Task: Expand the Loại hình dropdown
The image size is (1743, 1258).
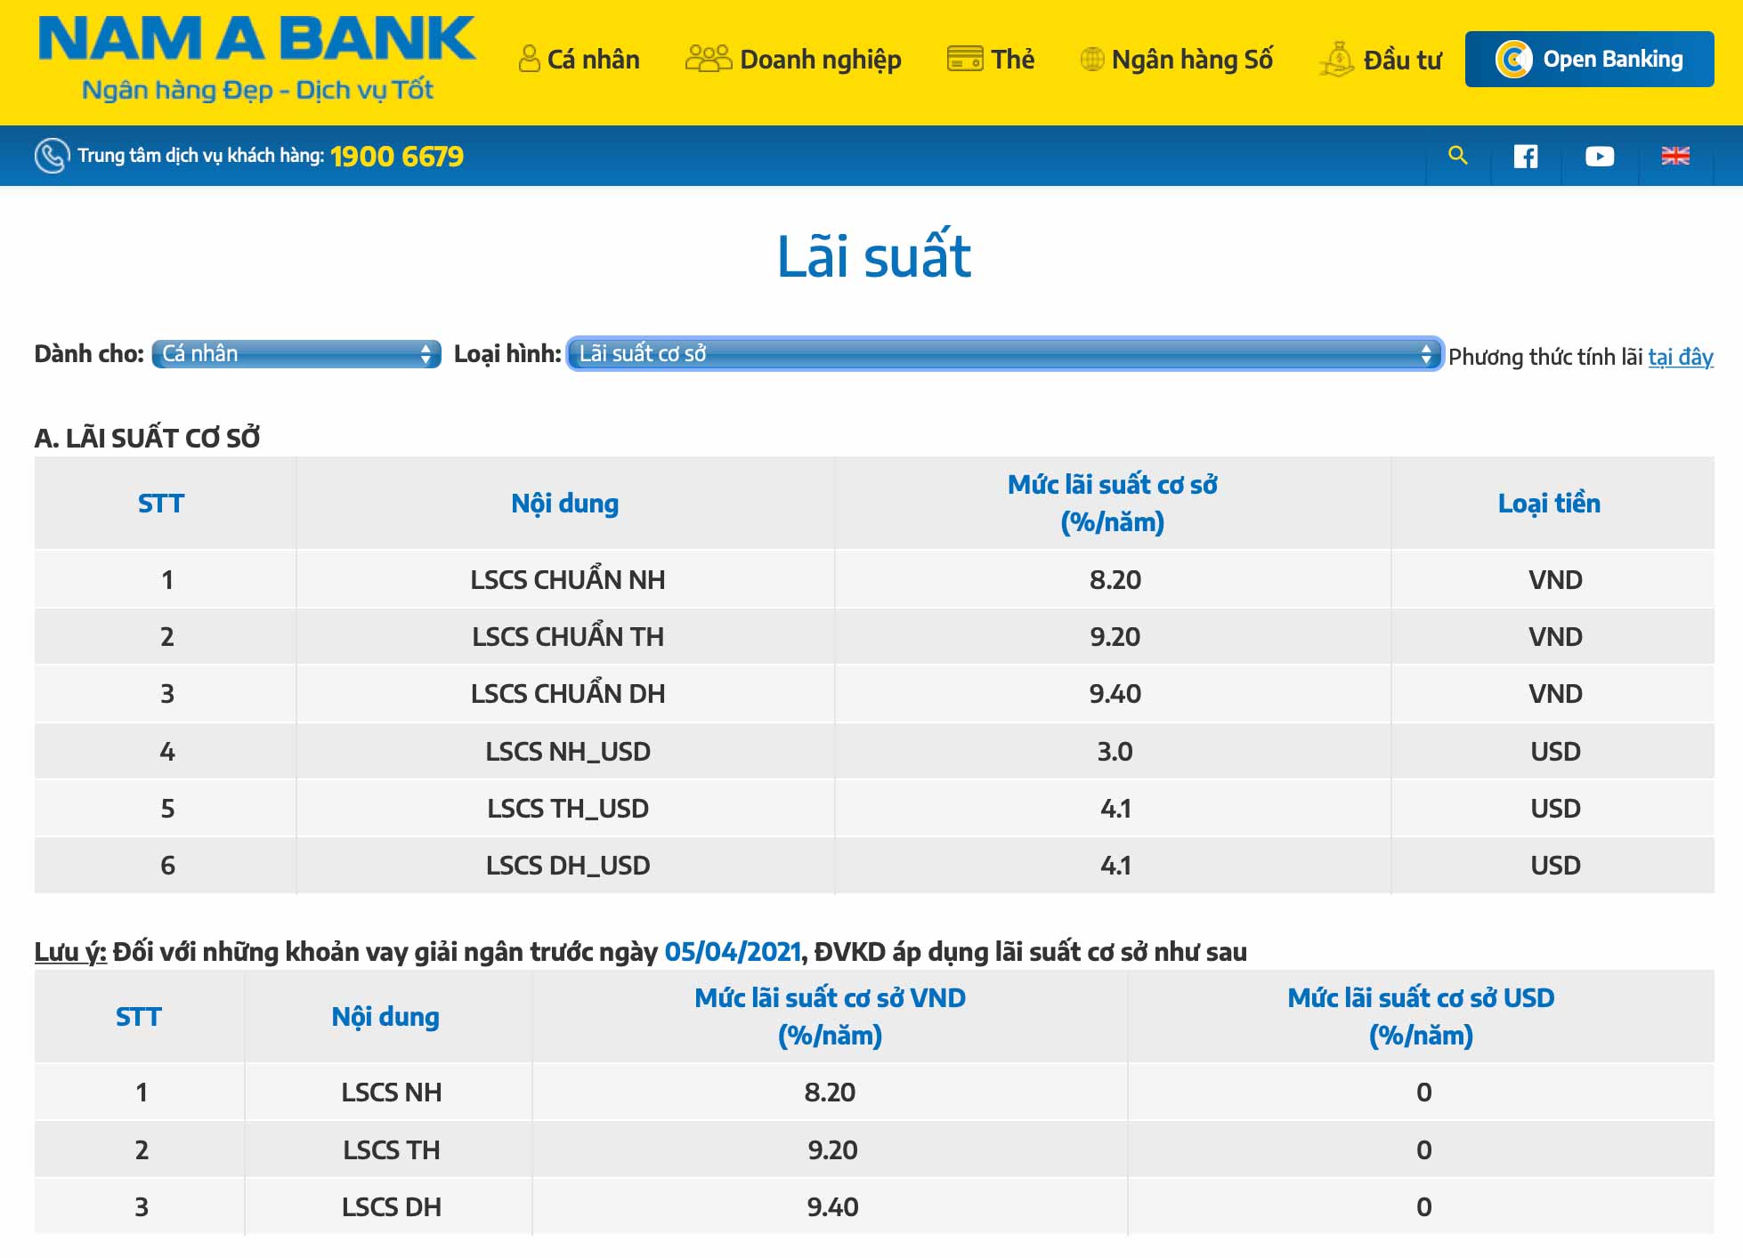Action: 1004,354
